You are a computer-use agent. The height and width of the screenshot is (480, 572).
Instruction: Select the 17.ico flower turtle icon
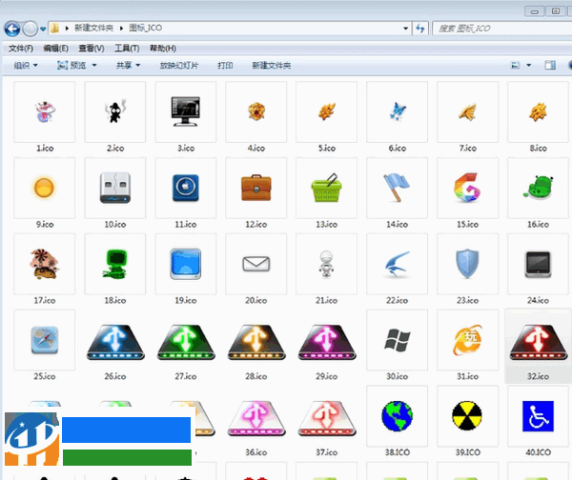(45, 264)
